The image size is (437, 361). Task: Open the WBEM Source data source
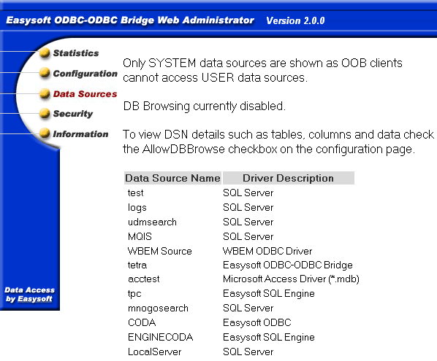click(x=160, y=251)
